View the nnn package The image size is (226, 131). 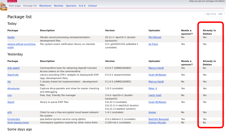tap(9, 95)
